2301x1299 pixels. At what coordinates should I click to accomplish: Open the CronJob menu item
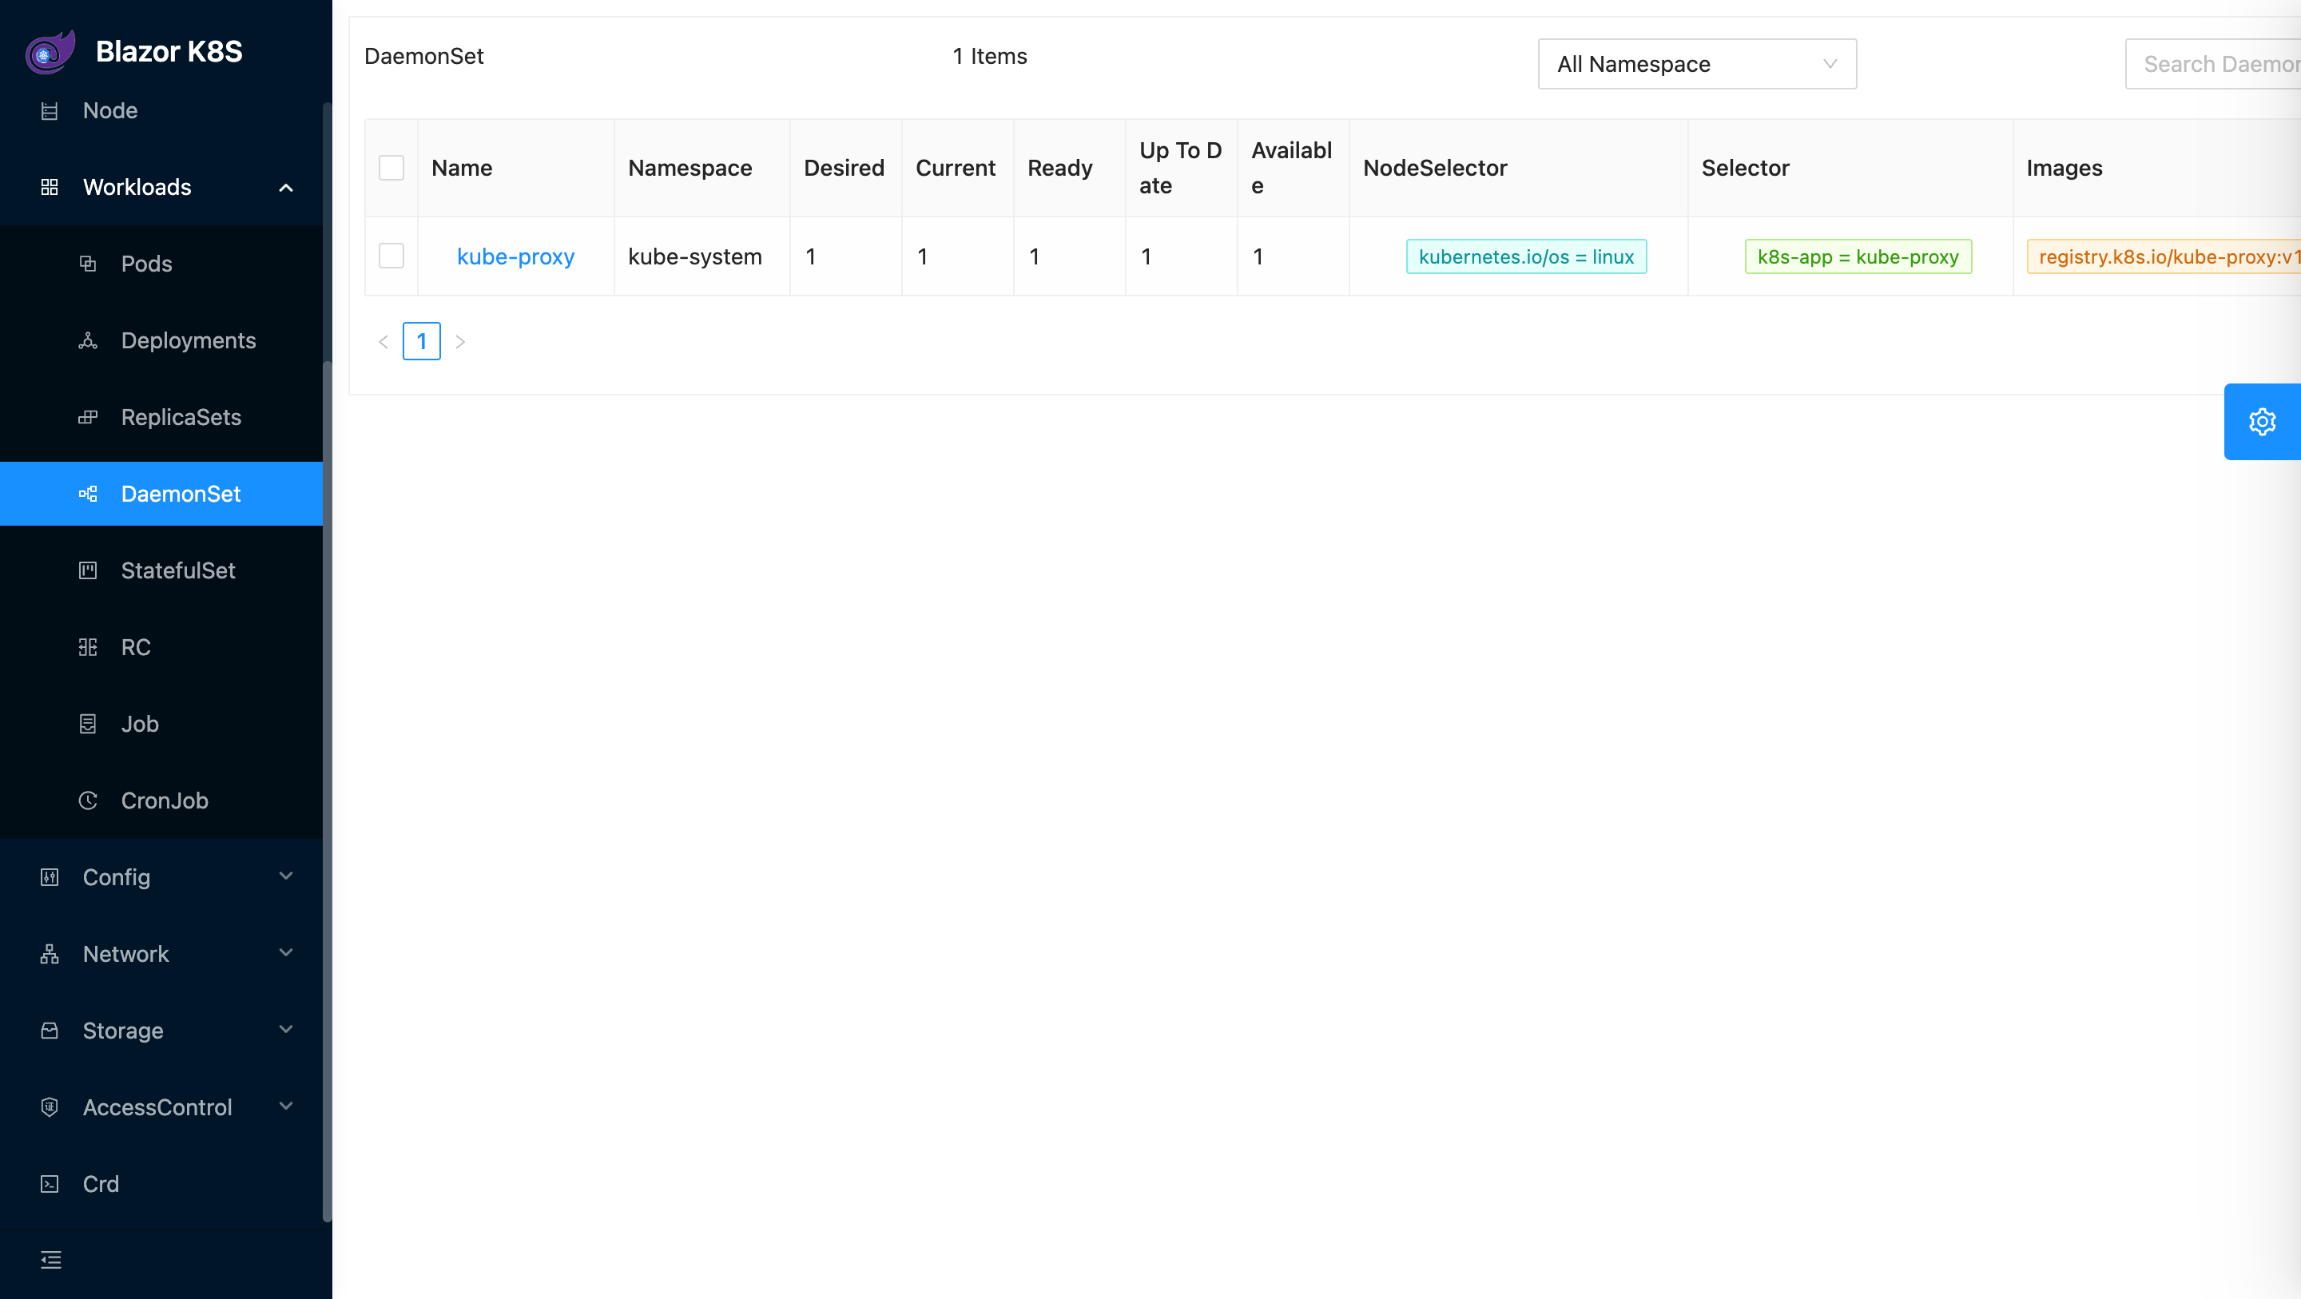click(161, 800)
